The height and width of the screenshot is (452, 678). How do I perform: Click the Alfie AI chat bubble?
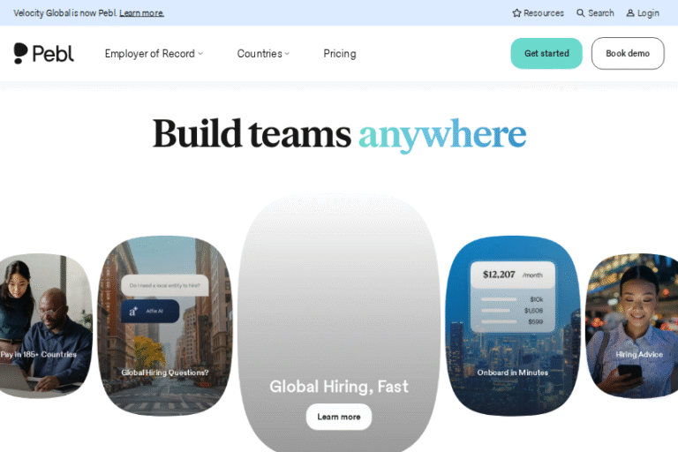[150, 311]
